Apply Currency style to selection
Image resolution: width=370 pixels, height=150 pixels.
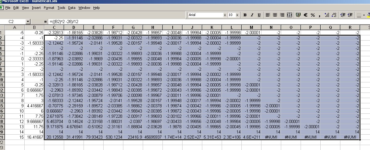click(x=298, y=15)
